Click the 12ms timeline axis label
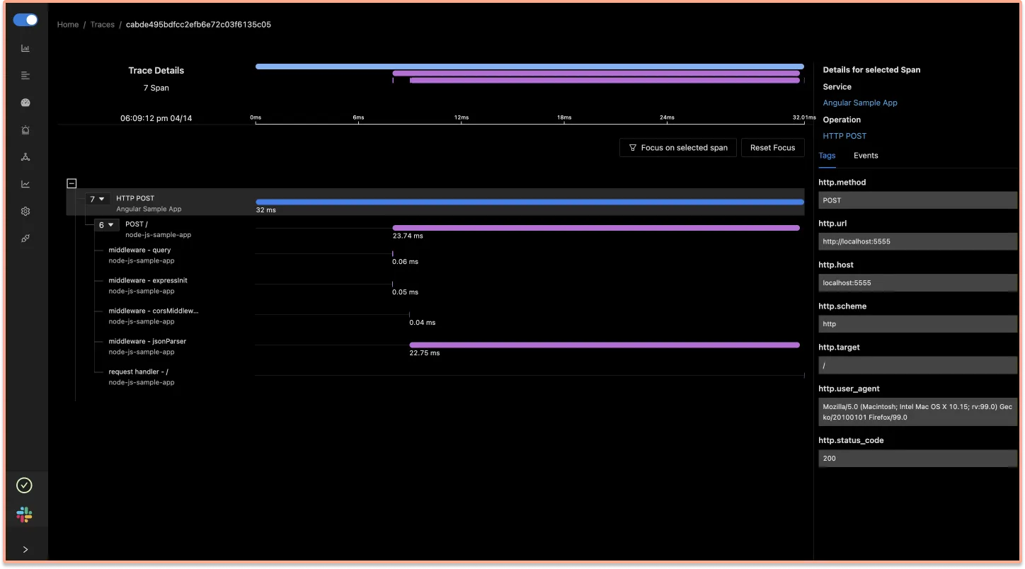Image resolution: width=1025 pixels, height=569 pixels. (x=462, y=117)
